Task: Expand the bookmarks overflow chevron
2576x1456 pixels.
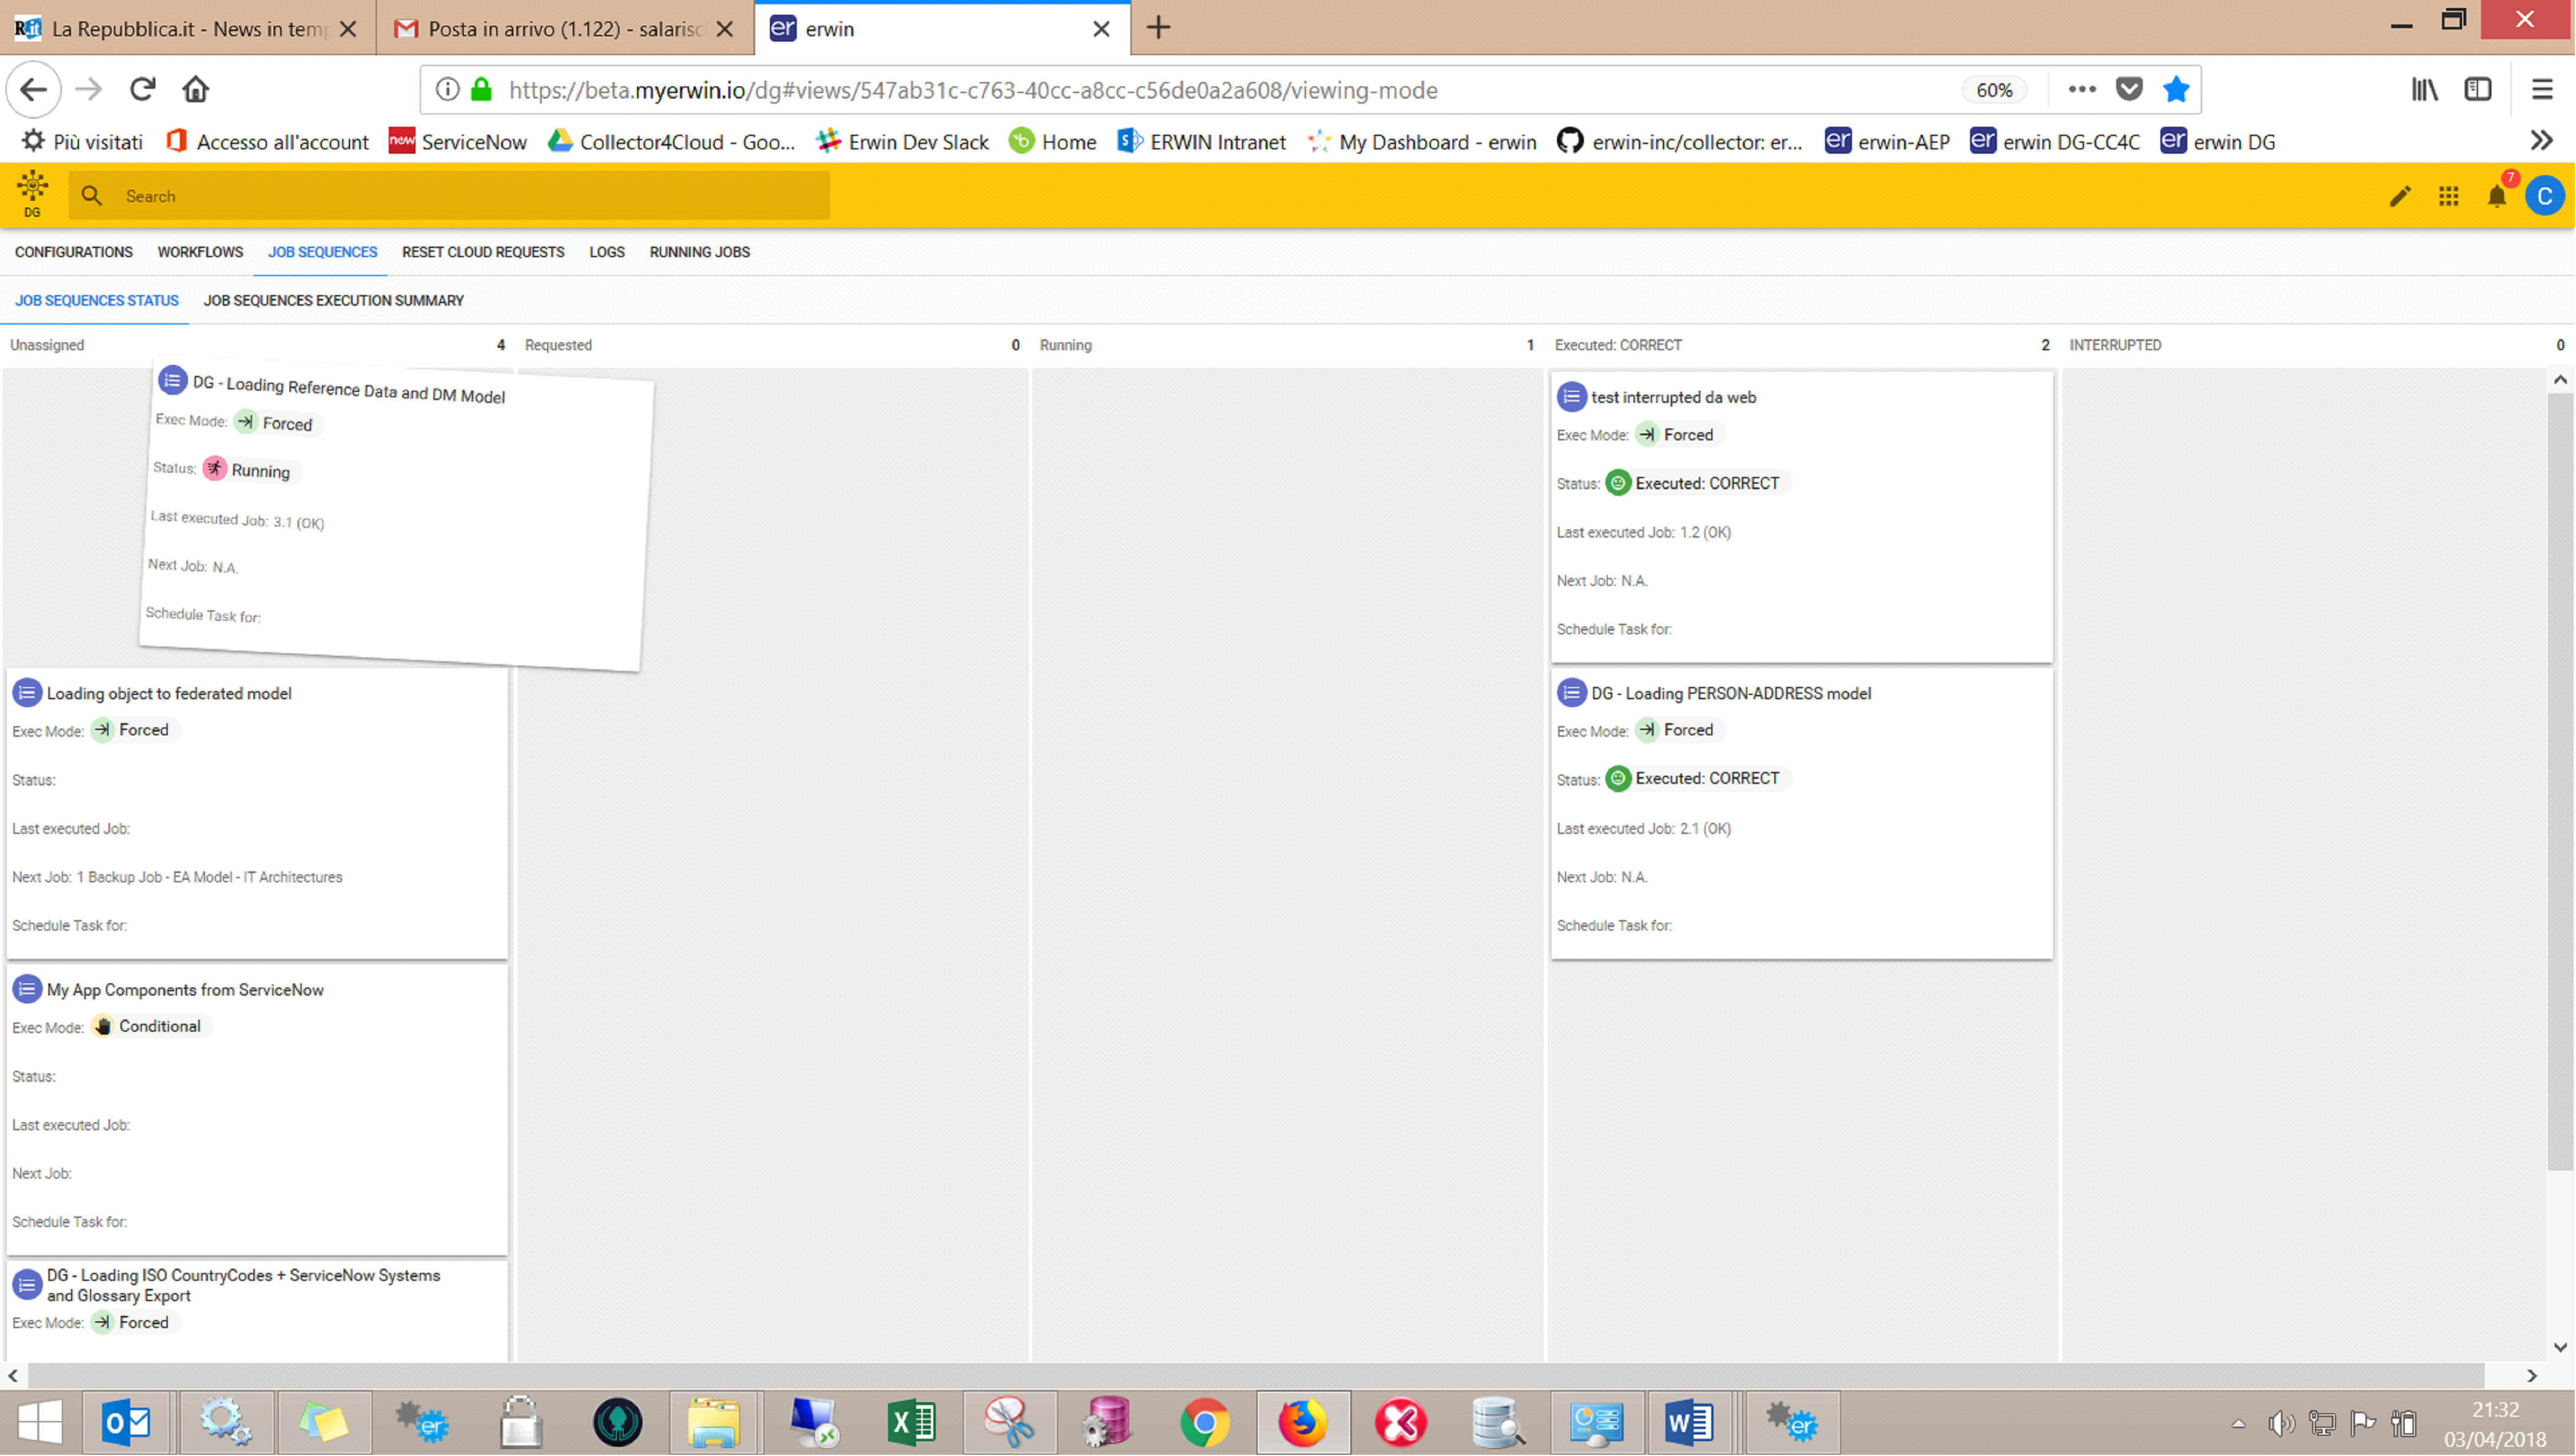Action: coord(2541,141)
